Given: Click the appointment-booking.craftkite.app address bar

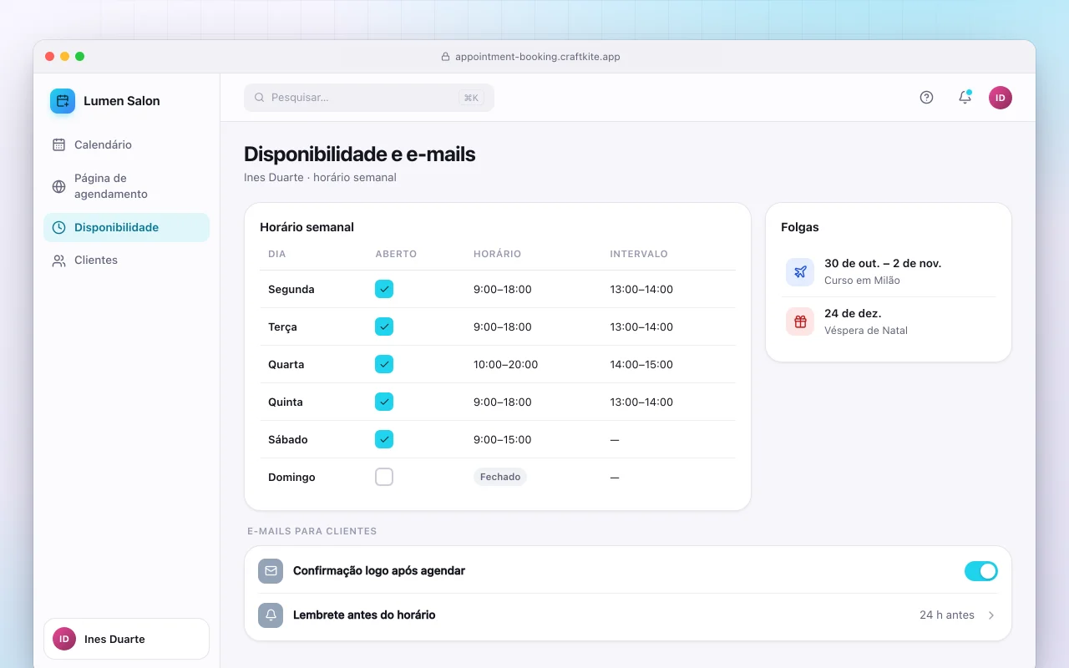Looking at the screenshot, I should tap(531, 57).
